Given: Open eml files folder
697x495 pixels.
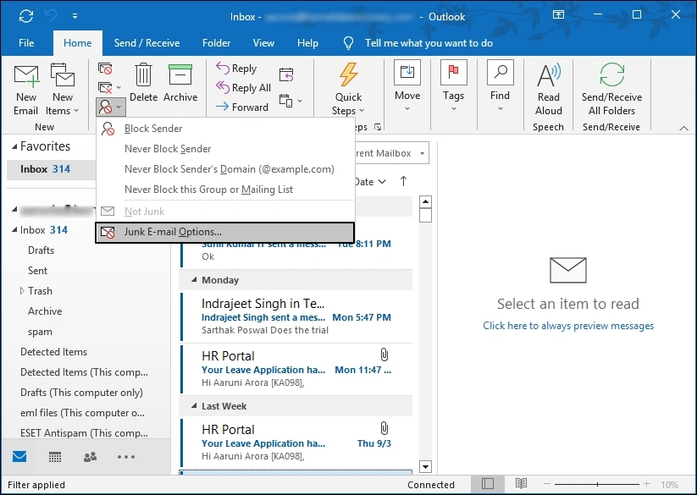Looking at the screenshot, I should point(82,413).
